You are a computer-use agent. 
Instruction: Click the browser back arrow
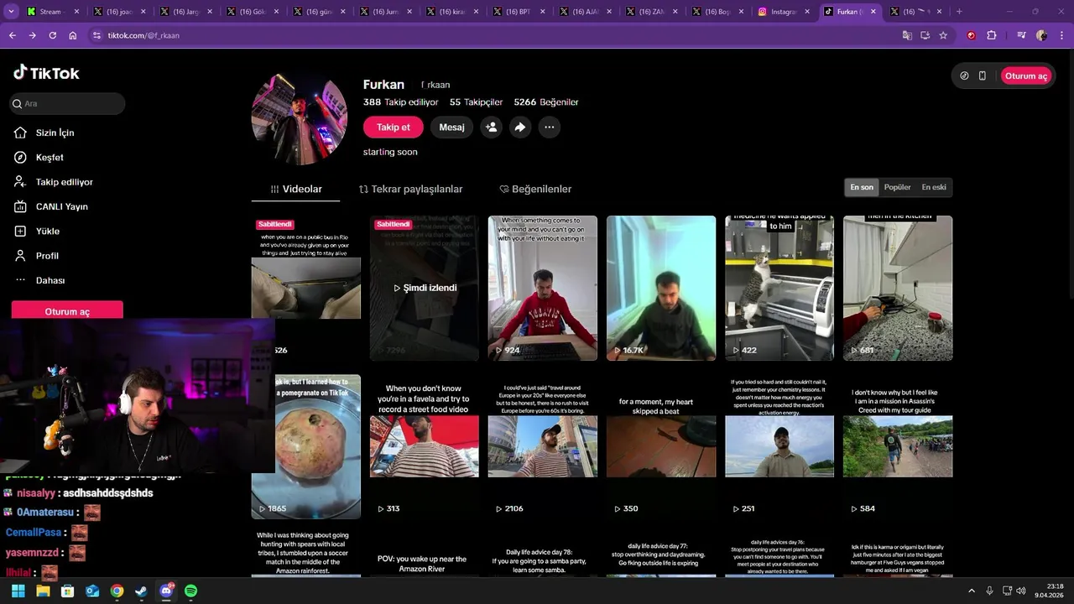[12, 35]
